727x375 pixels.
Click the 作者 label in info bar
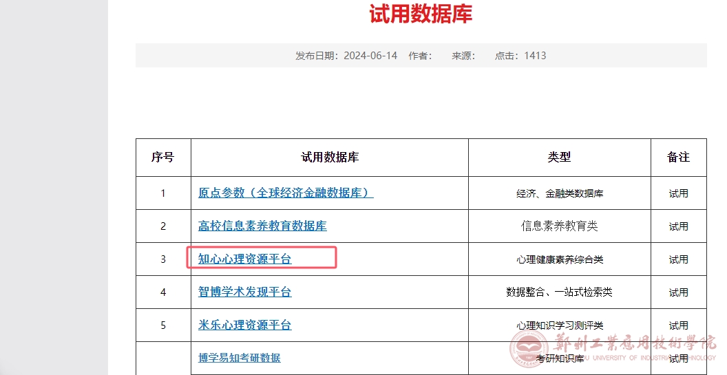420,56
